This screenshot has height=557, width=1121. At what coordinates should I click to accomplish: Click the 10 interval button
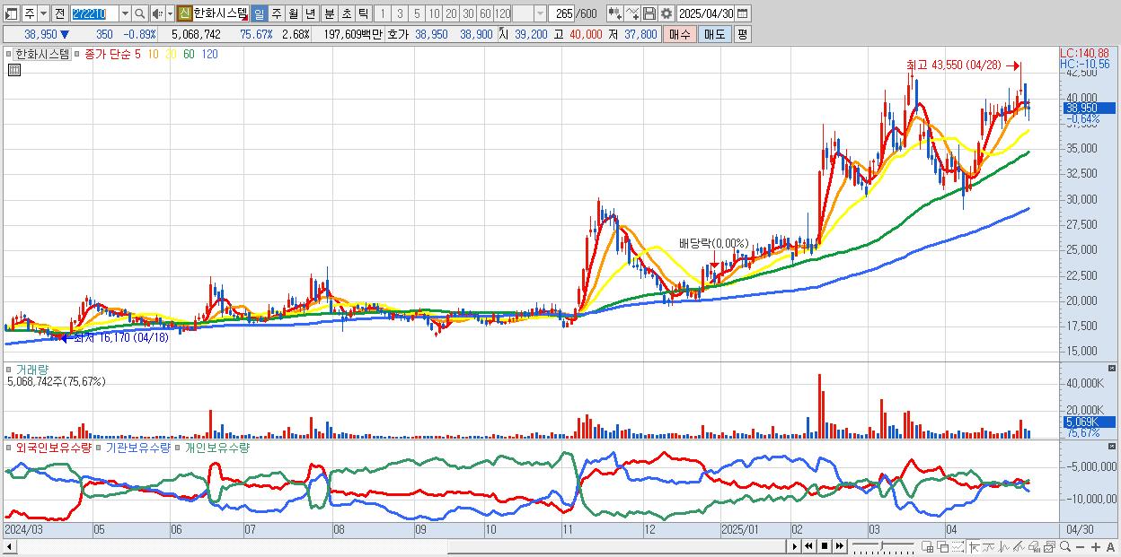[x=434, y=13]
